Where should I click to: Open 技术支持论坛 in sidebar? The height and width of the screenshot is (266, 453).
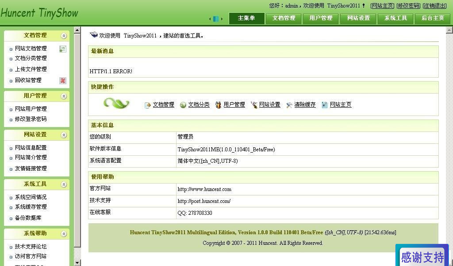point(31,247)
